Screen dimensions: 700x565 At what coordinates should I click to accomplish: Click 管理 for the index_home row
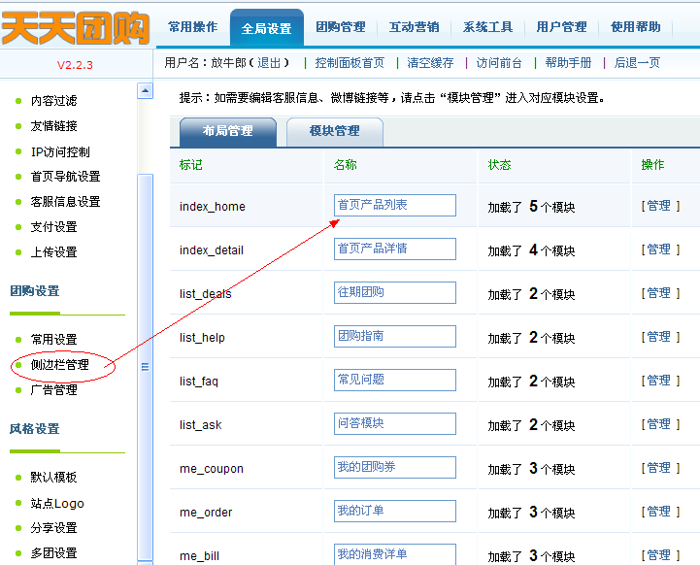[658, 206]
